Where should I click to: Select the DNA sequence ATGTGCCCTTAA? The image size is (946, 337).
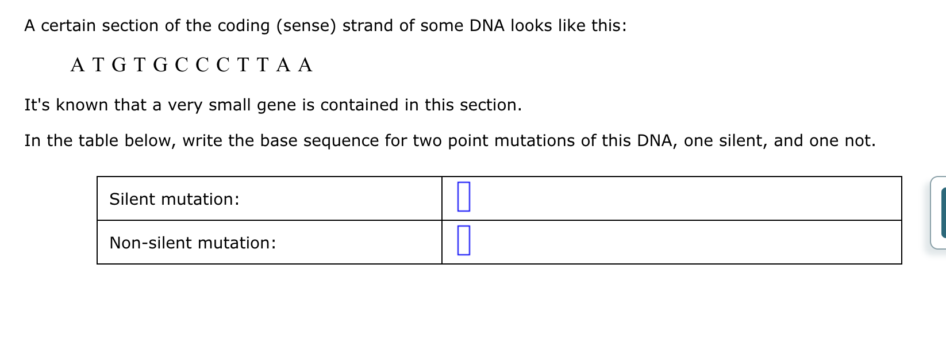[x=191, y=64]
